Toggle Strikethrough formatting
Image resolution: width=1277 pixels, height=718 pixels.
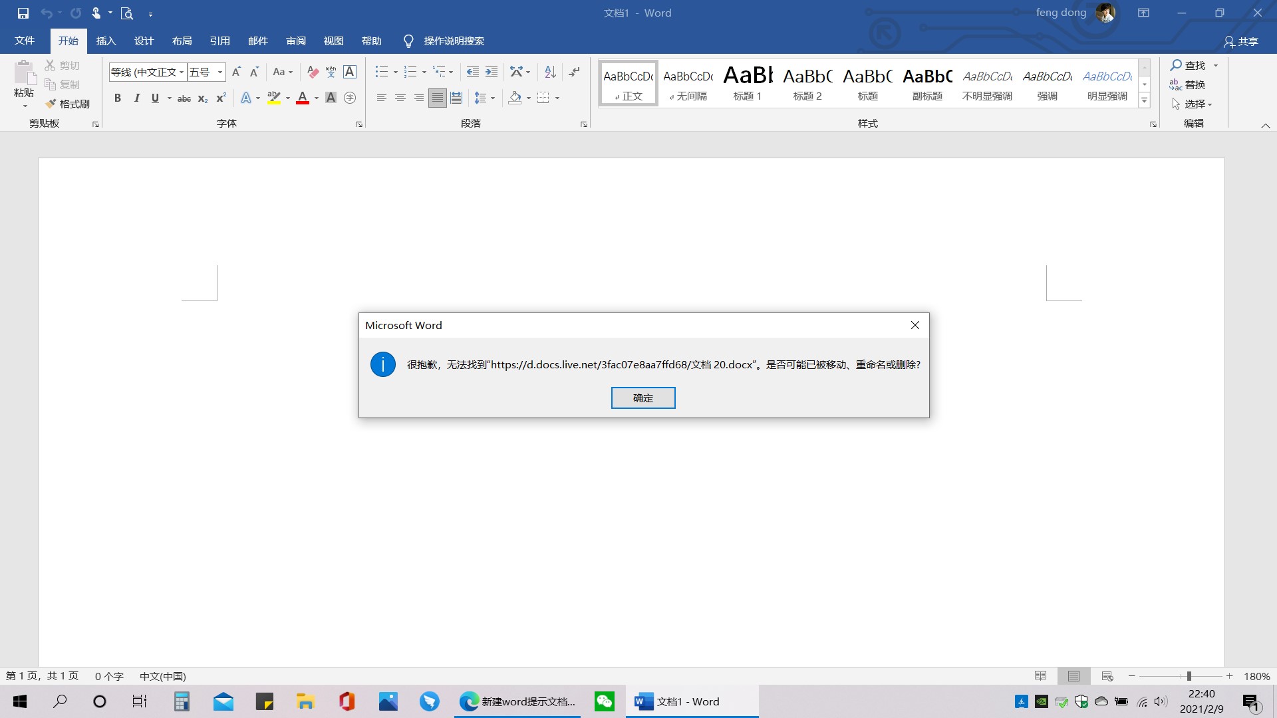[x=184, y=98]
